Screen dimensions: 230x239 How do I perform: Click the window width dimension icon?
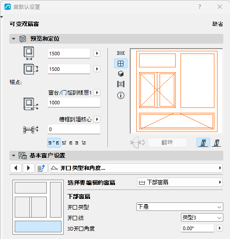29,54
